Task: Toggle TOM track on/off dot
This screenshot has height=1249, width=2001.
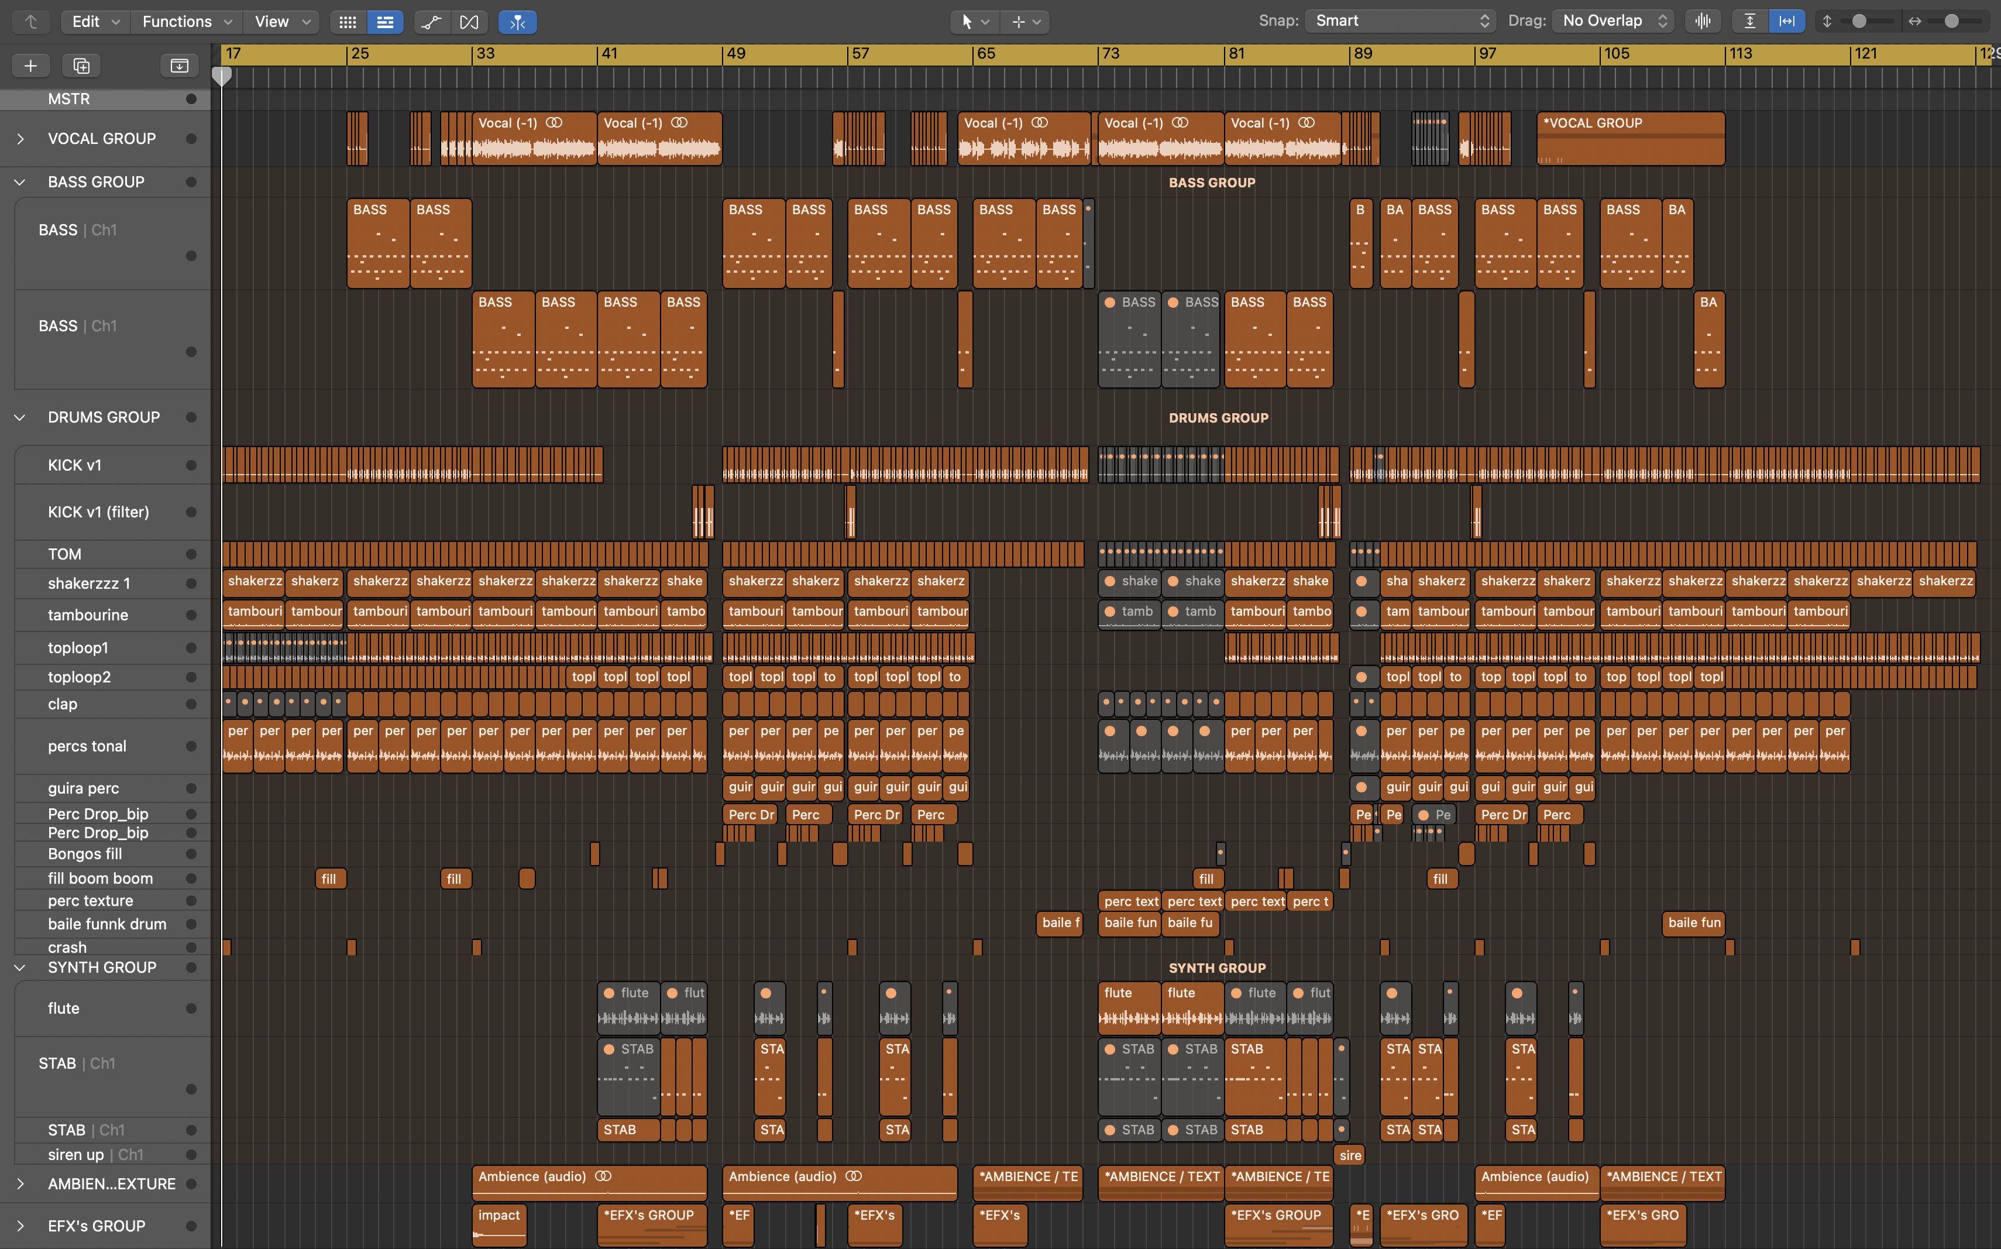Action: [x=191, y=554]
